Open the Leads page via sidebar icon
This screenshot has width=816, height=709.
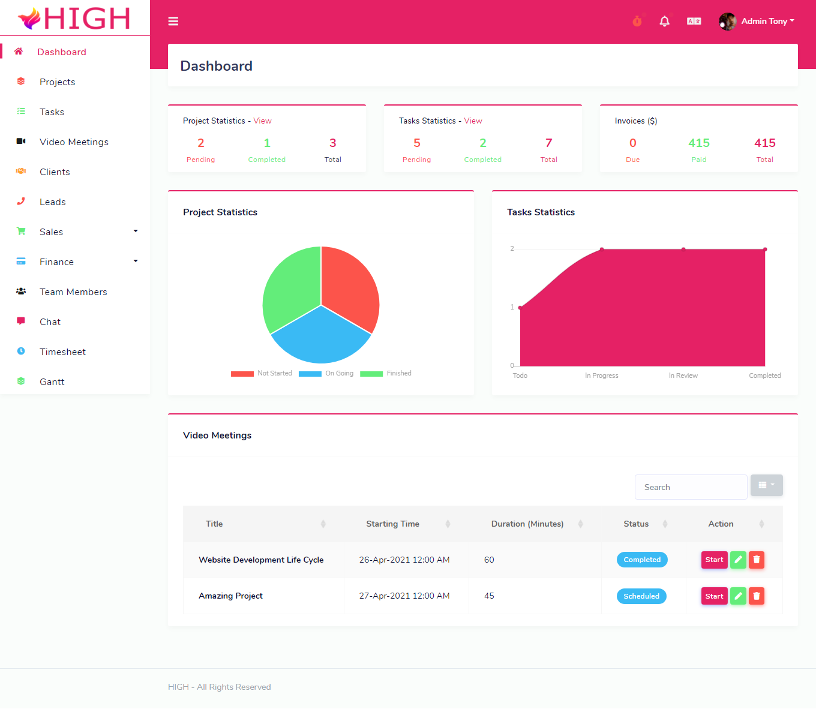[20, 202]
